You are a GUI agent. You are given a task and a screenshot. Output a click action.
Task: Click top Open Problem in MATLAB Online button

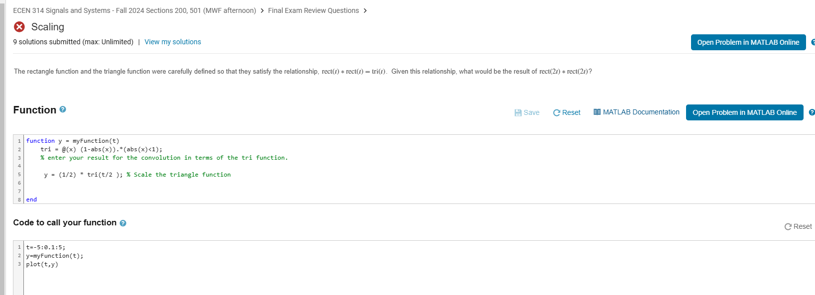748,42
